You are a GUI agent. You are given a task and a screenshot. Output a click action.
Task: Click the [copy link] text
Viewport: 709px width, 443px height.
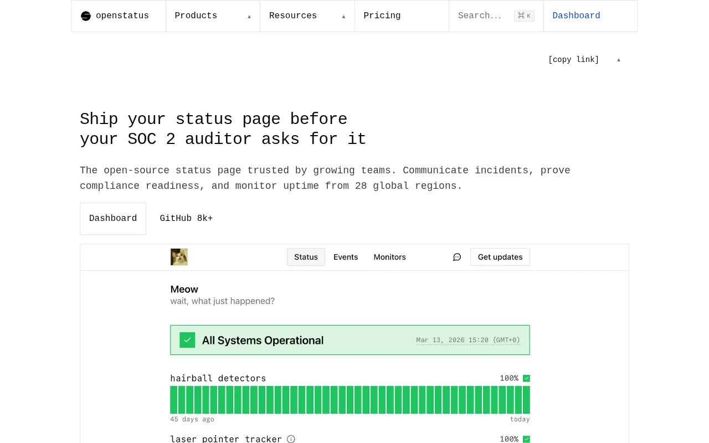click(573, 60)
